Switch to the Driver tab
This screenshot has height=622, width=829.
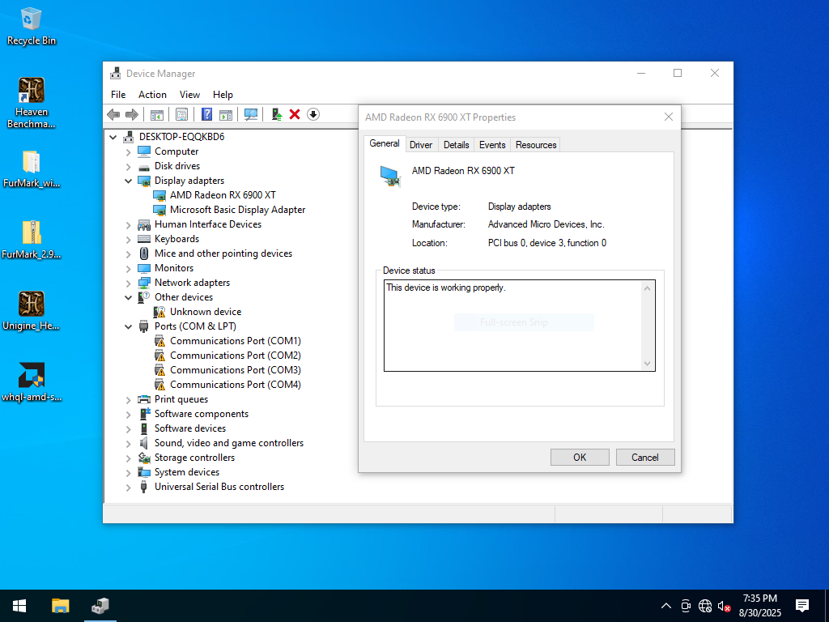(x=421, y=145)
